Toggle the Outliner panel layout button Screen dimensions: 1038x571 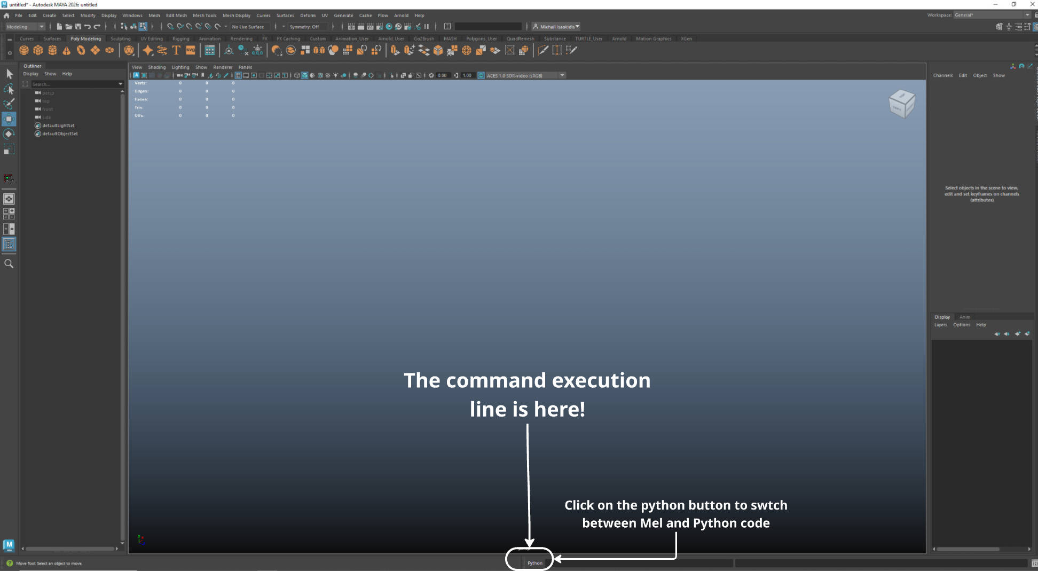[9, 244]
